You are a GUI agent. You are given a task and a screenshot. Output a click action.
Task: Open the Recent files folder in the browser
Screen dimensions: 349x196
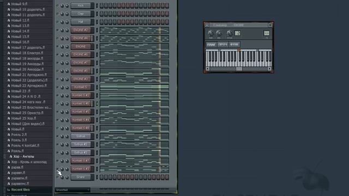point(20,189)
